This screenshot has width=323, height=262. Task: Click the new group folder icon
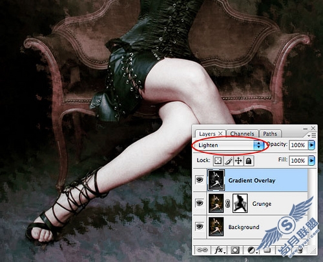(267, 250)
